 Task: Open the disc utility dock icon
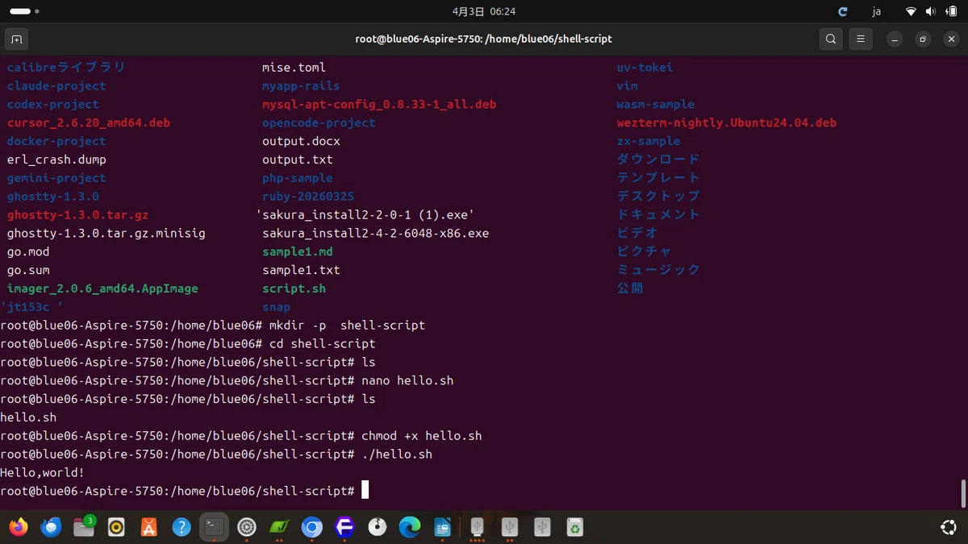click(377, 527)
